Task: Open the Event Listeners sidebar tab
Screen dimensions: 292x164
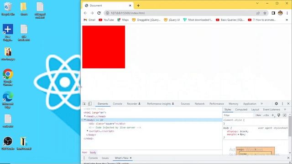Action: coord(271,109)
